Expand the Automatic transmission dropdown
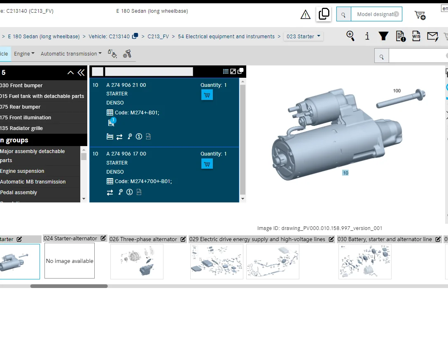 click(71, 54)
